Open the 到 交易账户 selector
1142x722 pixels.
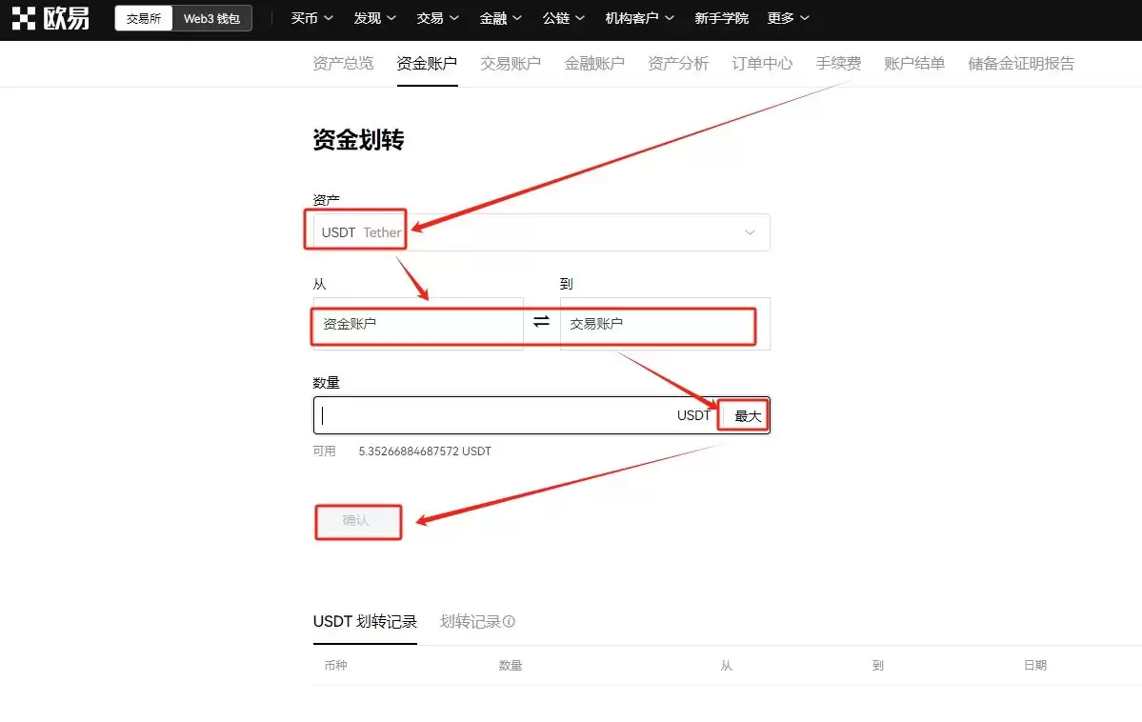pyautogui.click(x=657, y=324)
